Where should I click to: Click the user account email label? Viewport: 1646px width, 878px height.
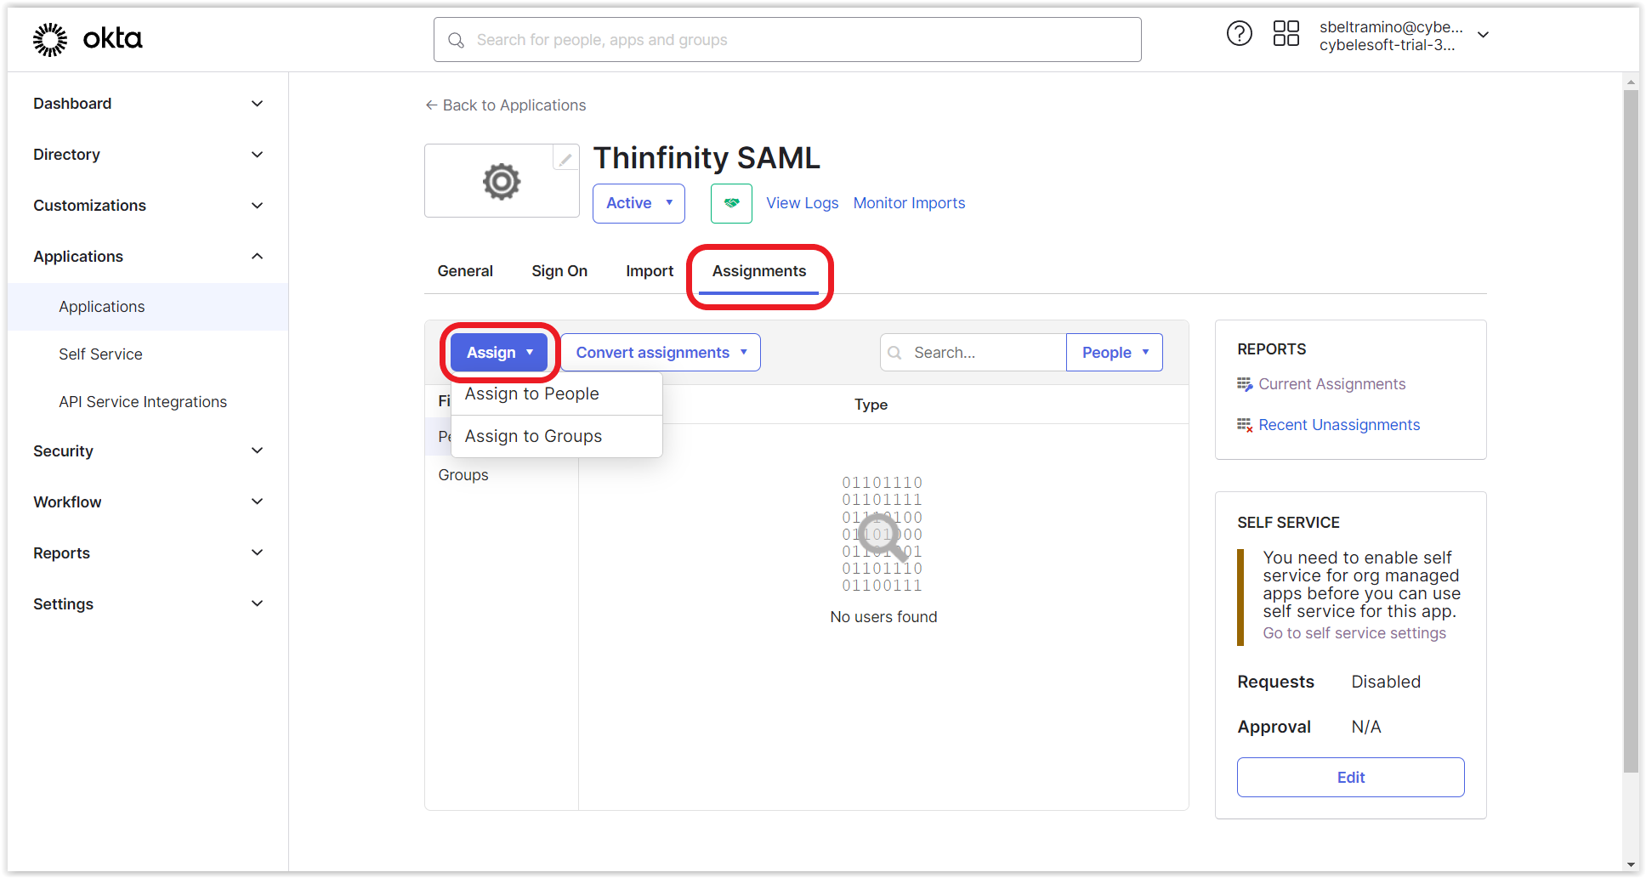pos(1391,27)
